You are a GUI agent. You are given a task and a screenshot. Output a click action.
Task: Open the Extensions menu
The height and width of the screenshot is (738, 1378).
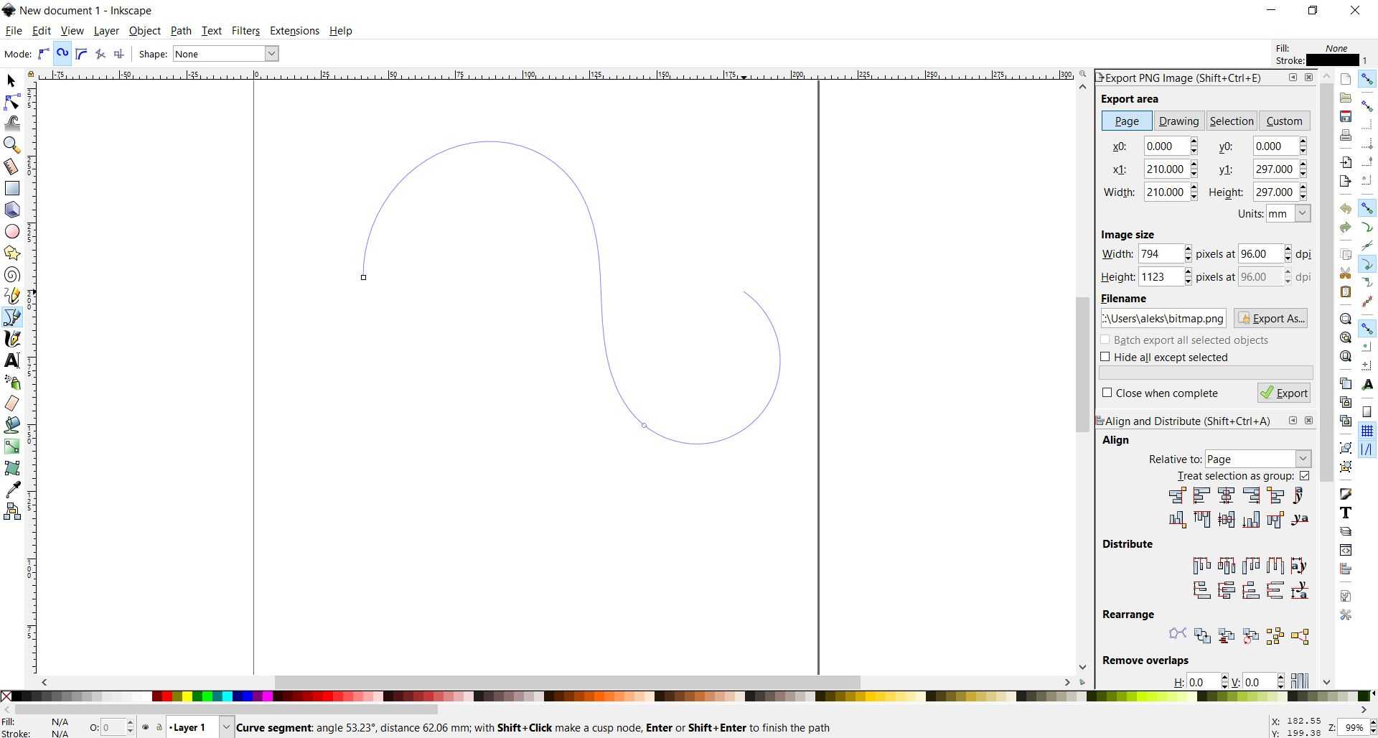tap(294, 31)
